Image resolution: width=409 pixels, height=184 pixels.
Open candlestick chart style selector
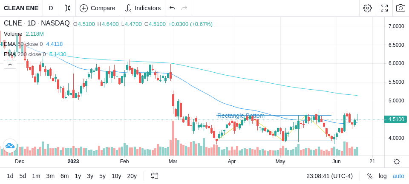pos(67,8)
